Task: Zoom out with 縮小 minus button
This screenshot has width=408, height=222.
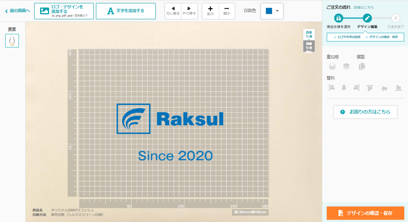Action: point(227,11)
